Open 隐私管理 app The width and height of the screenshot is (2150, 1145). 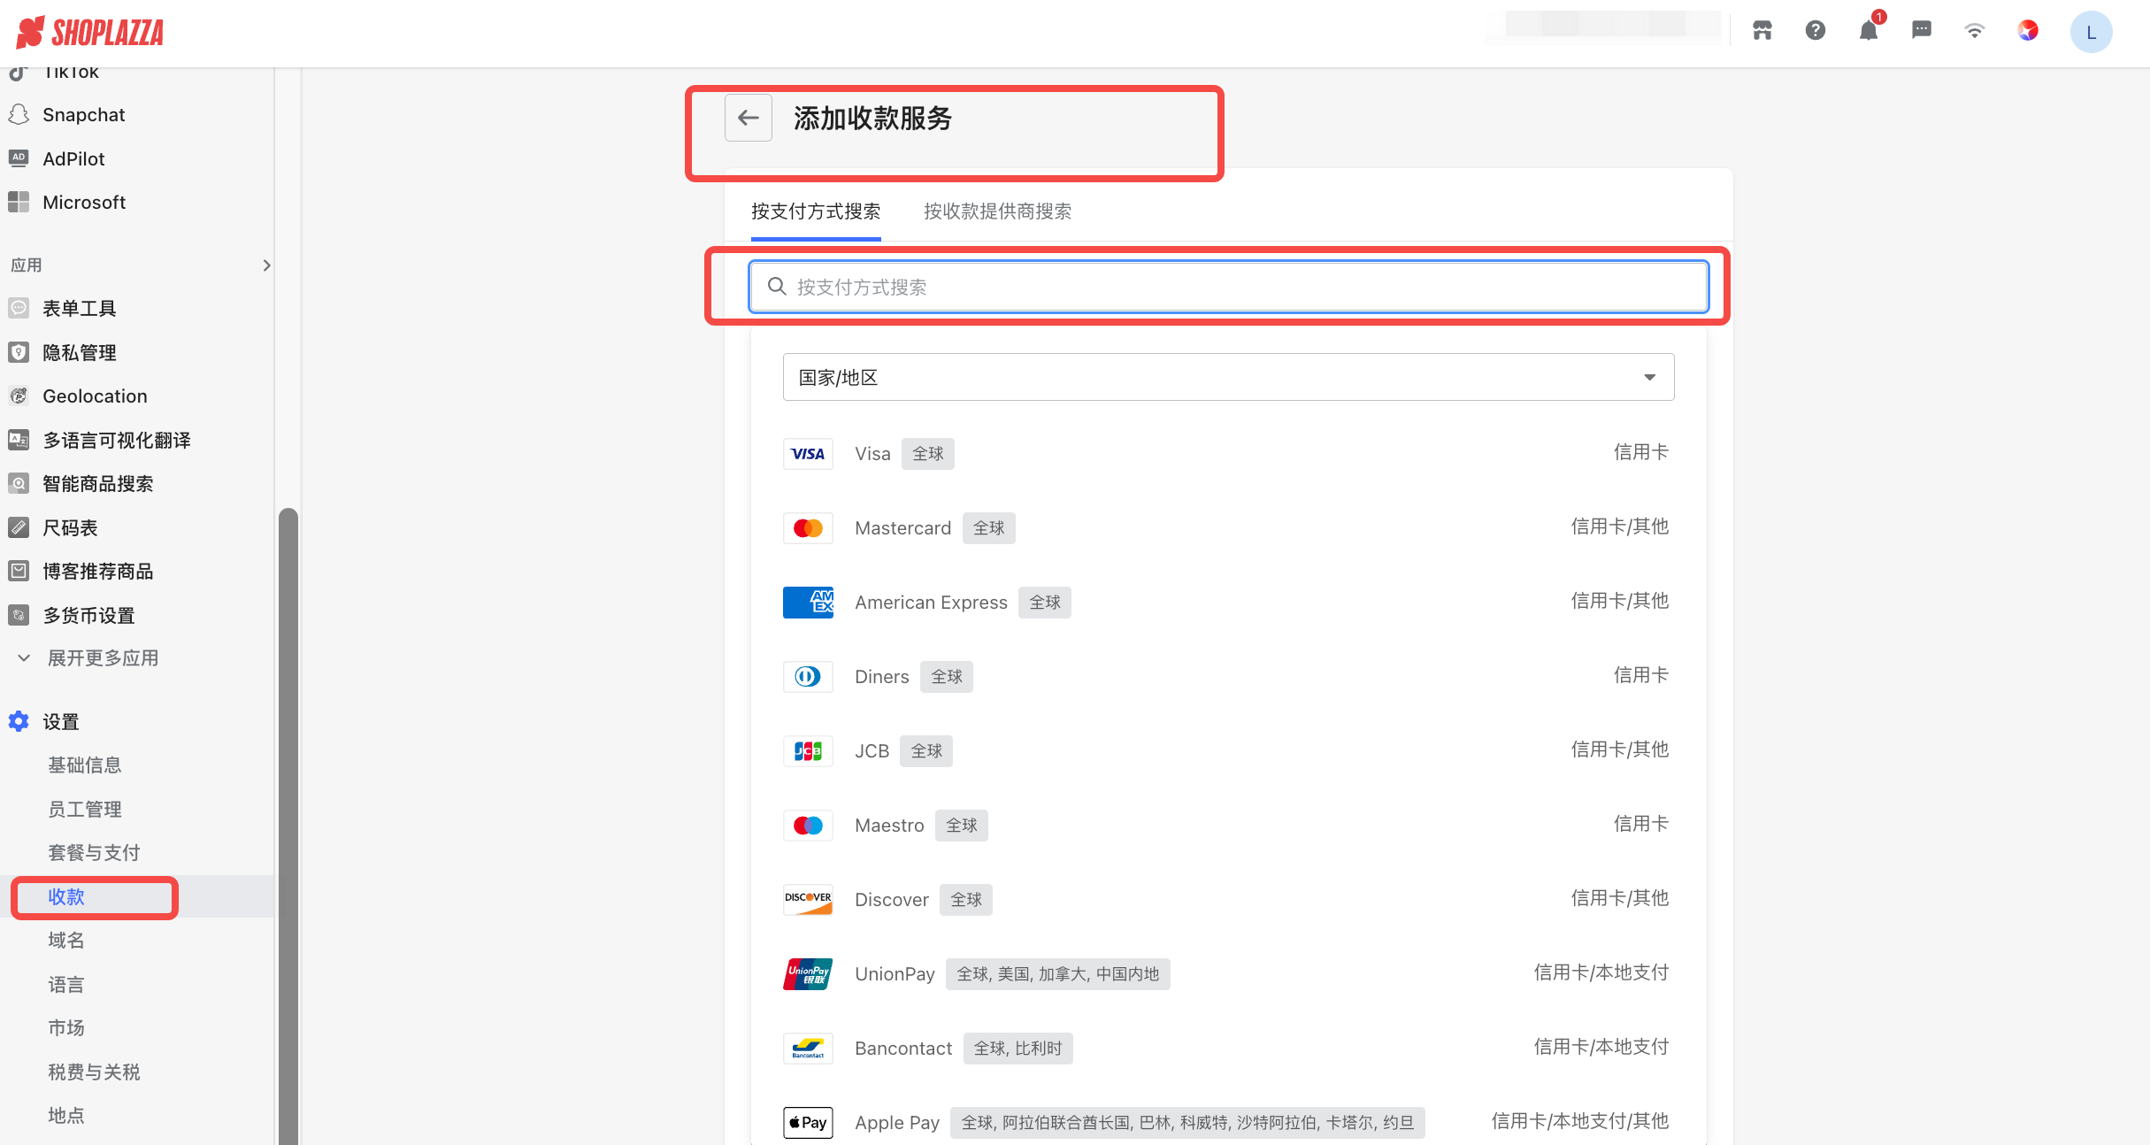pos(80,353)
